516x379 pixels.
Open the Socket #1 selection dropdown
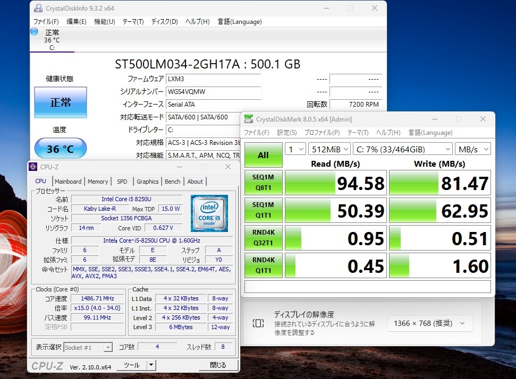[88, 348]
